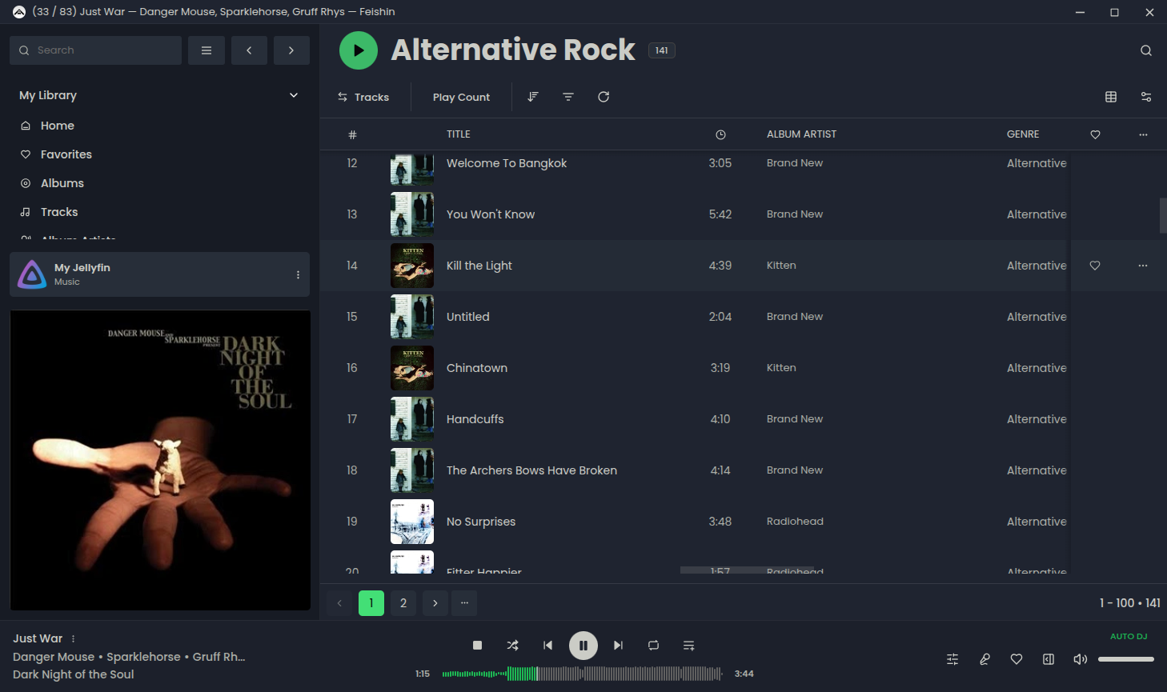Open more options for Kill the Light
Image resolution: width=1167 pixels, height=692 pixels.
1143,266
